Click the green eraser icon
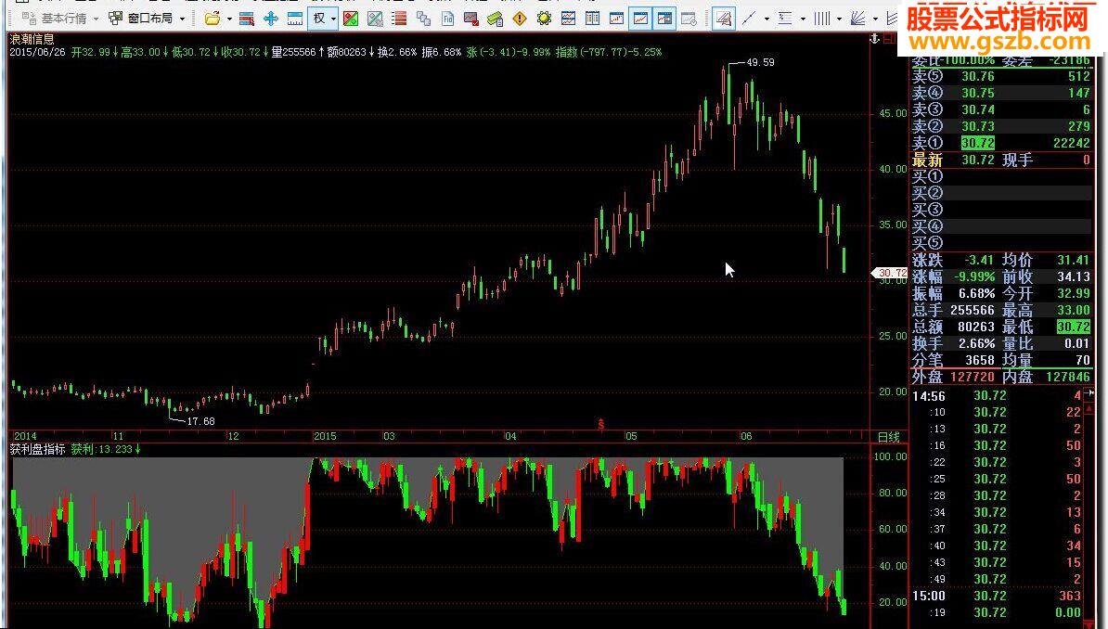This screenshot has width=1108, height=629. point(496,19)
